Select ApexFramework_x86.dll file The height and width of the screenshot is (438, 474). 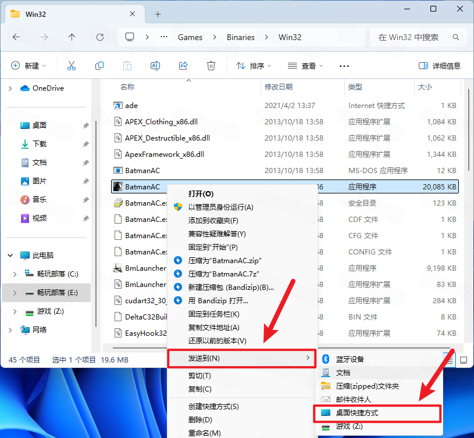[x=285, y=155]
